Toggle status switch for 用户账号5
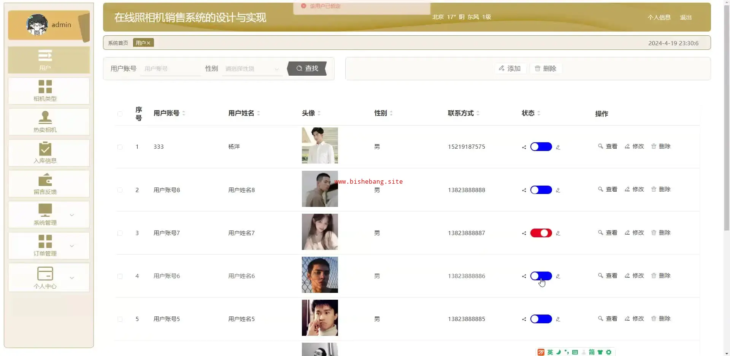The image size is (730, 356). 541,319
